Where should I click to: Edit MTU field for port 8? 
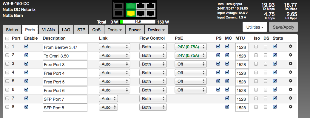[x=242, y=108]
